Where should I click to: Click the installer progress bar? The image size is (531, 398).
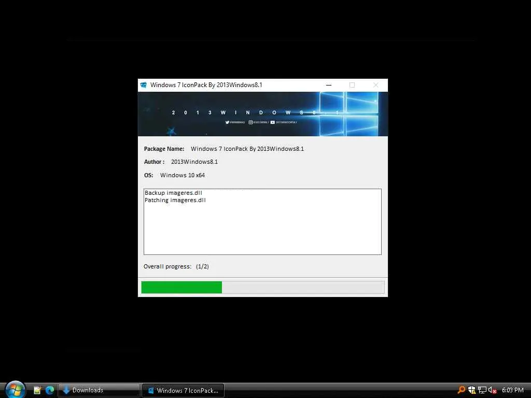click(263, 287)
